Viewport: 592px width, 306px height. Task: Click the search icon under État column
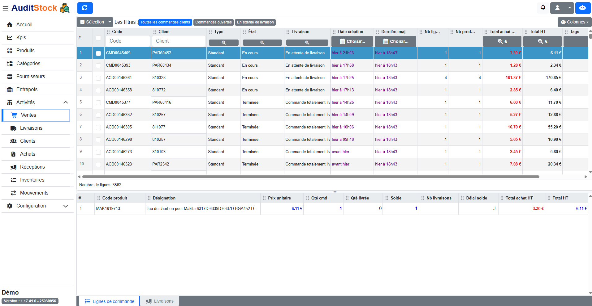click(x=262, y=43)
